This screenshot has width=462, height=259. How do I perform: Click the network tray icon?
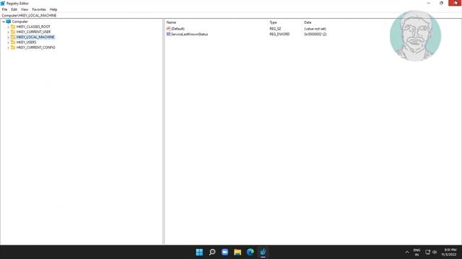coord(427,252)
